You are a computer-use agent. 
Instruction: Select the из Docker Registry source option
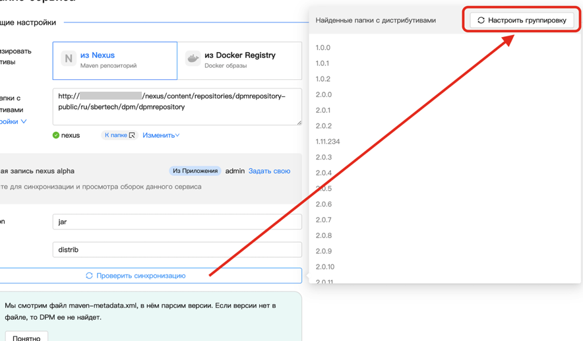[240, 61]
